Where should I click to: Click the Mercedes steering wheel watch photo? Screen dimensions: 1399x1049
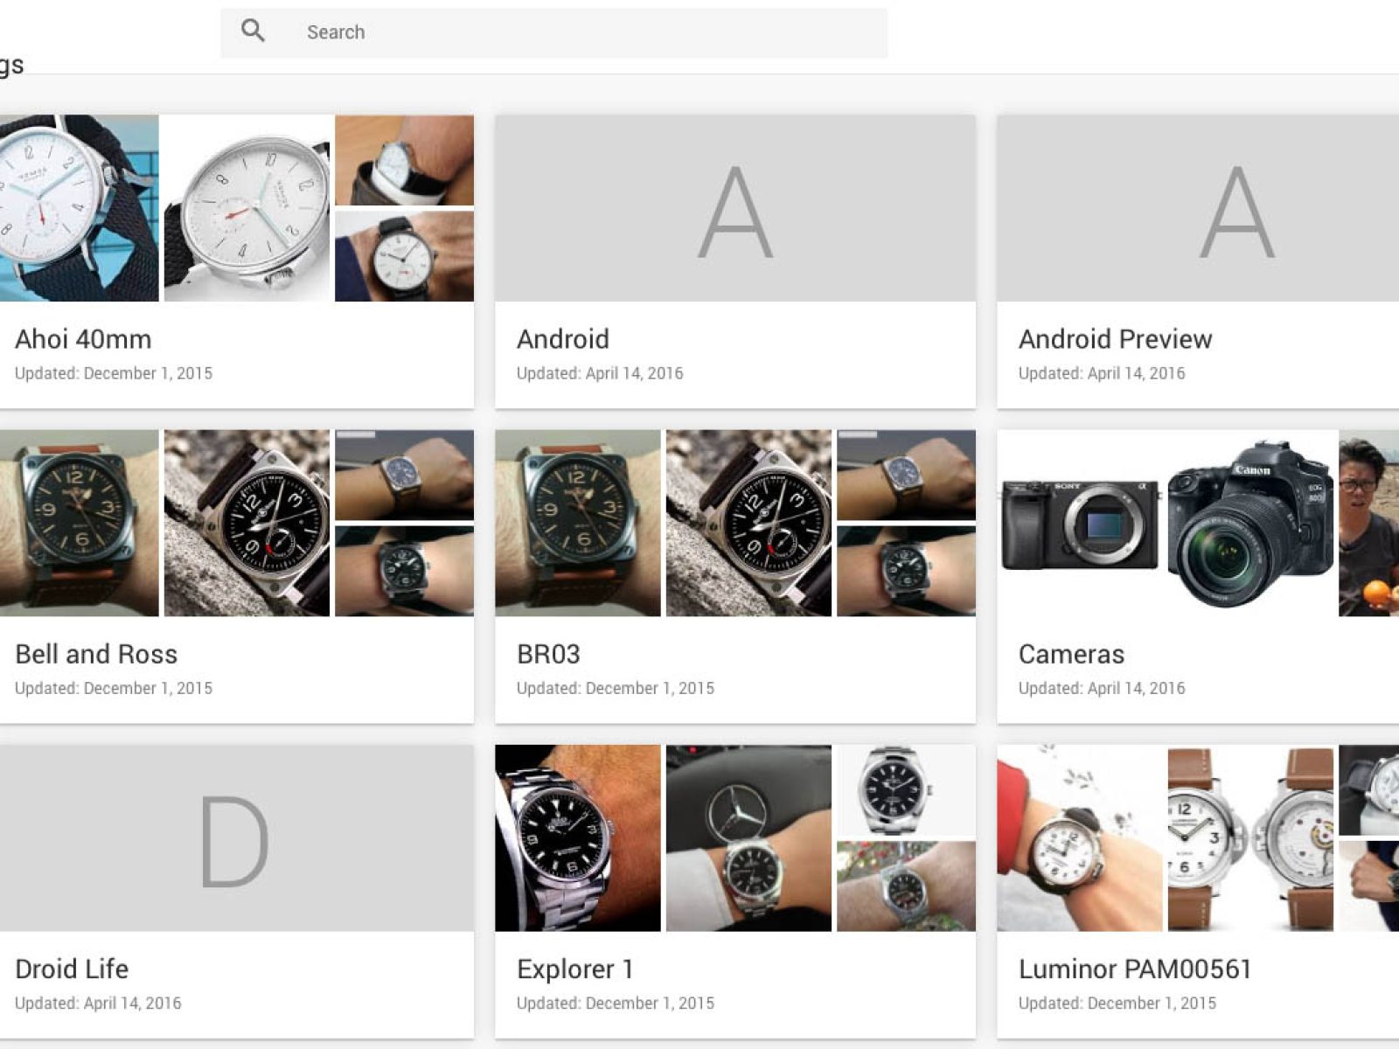pos(748,837)
